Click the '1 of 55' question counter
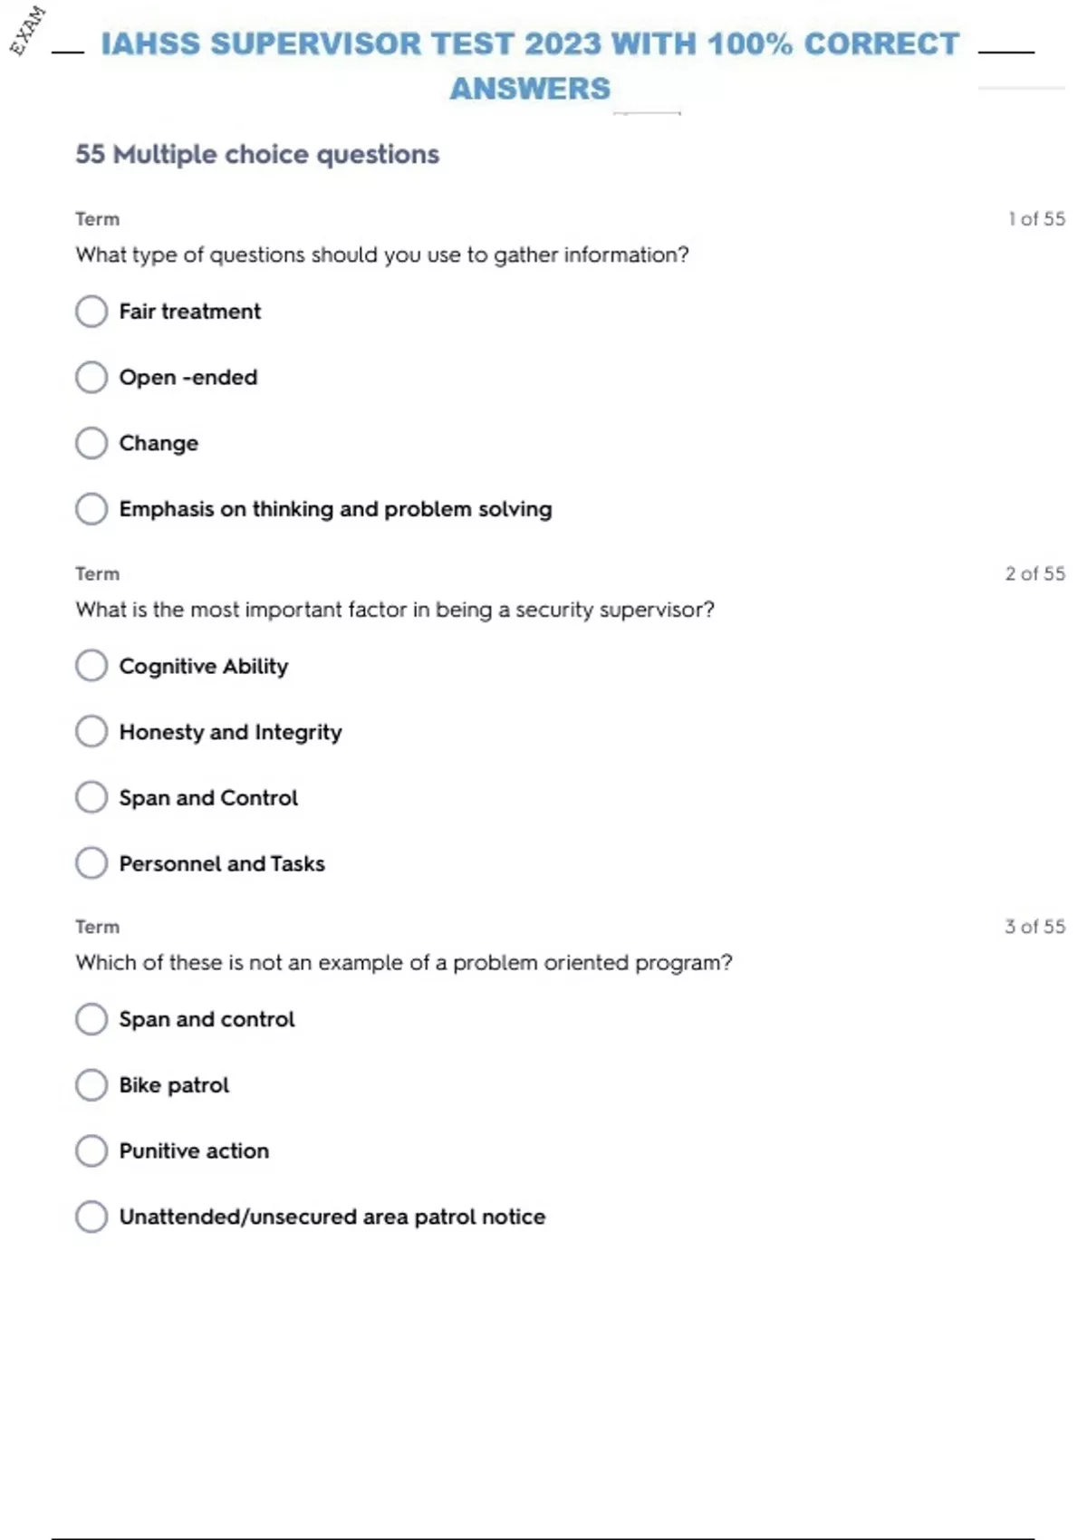Image resolution: width=1087 pixels, height=1540 pixels. (1036, 219)
